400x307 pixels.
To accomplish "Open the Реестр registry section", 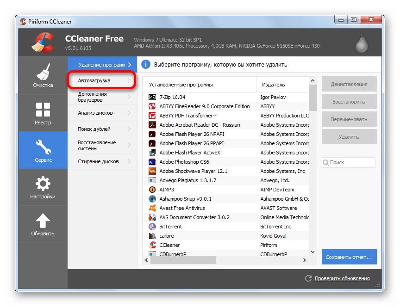I will coord(43,113).
